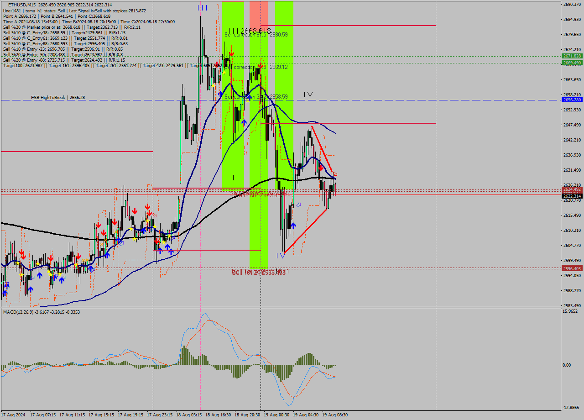Click the 'FSB-HighToBreak | 2656.28' label
Image resolution: width=584 pixels, height=420 pixels.
[x=58, y=98]
